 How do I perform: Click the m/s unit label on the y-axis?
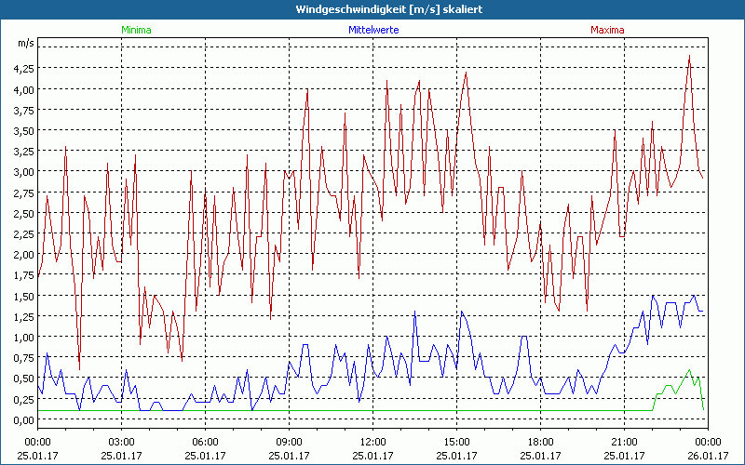24,44
